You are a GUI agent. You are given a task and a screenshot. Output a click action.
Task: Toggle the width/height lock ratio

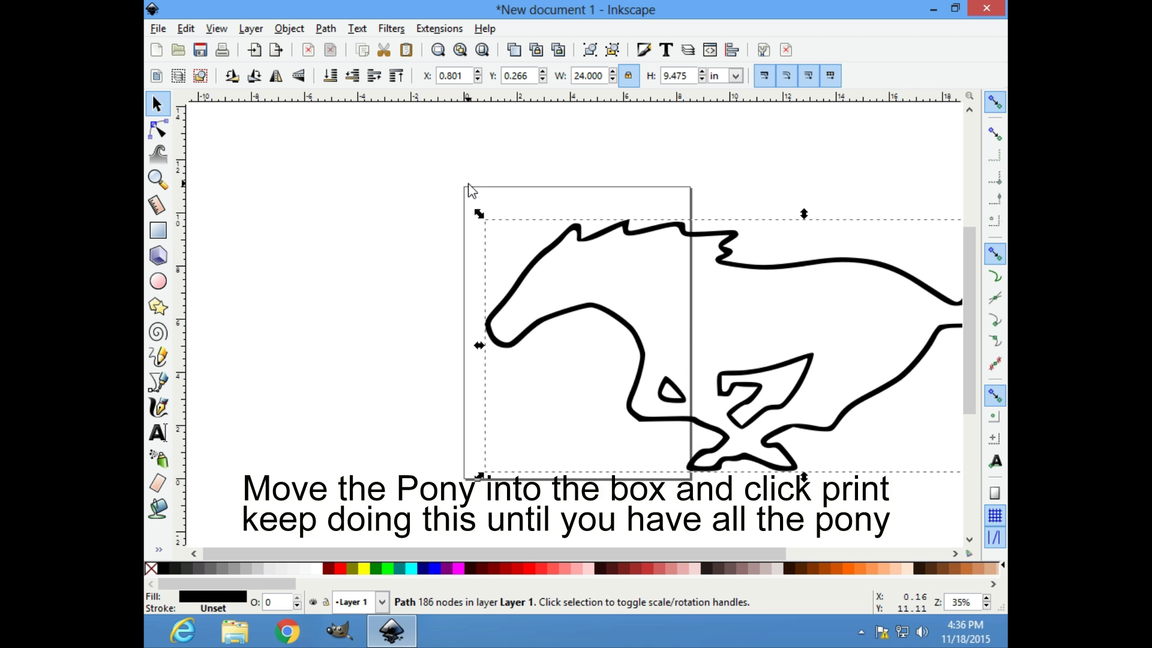tap(628, 76)
